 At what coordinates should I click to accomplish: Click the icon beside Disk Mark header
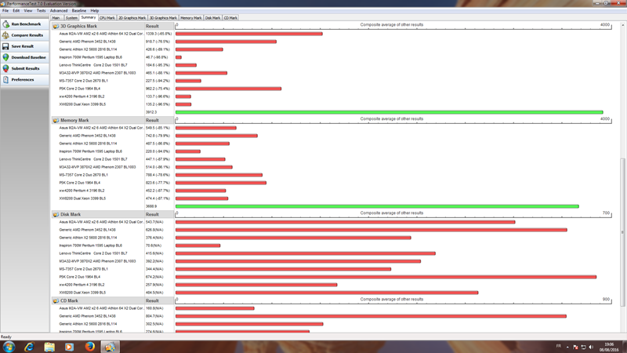56,214
